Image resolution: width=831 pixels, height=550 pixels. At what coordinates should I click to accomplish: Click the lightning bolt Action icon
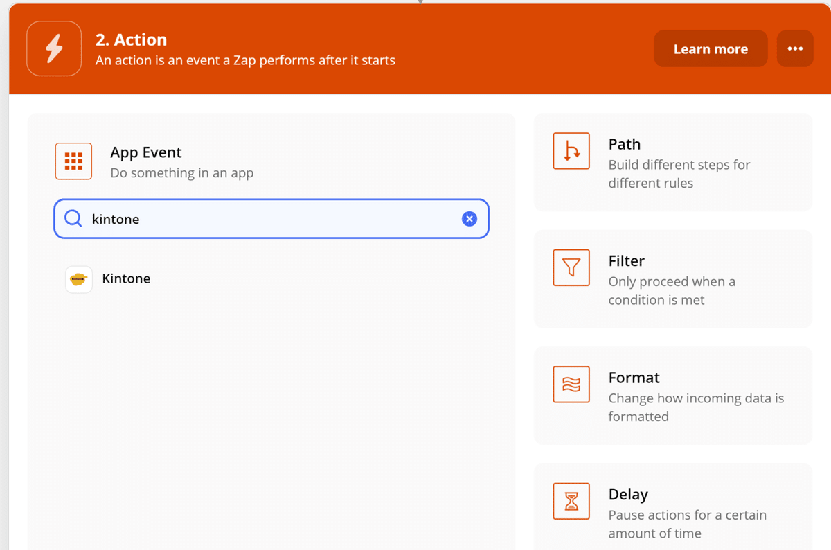pos(54,48)
